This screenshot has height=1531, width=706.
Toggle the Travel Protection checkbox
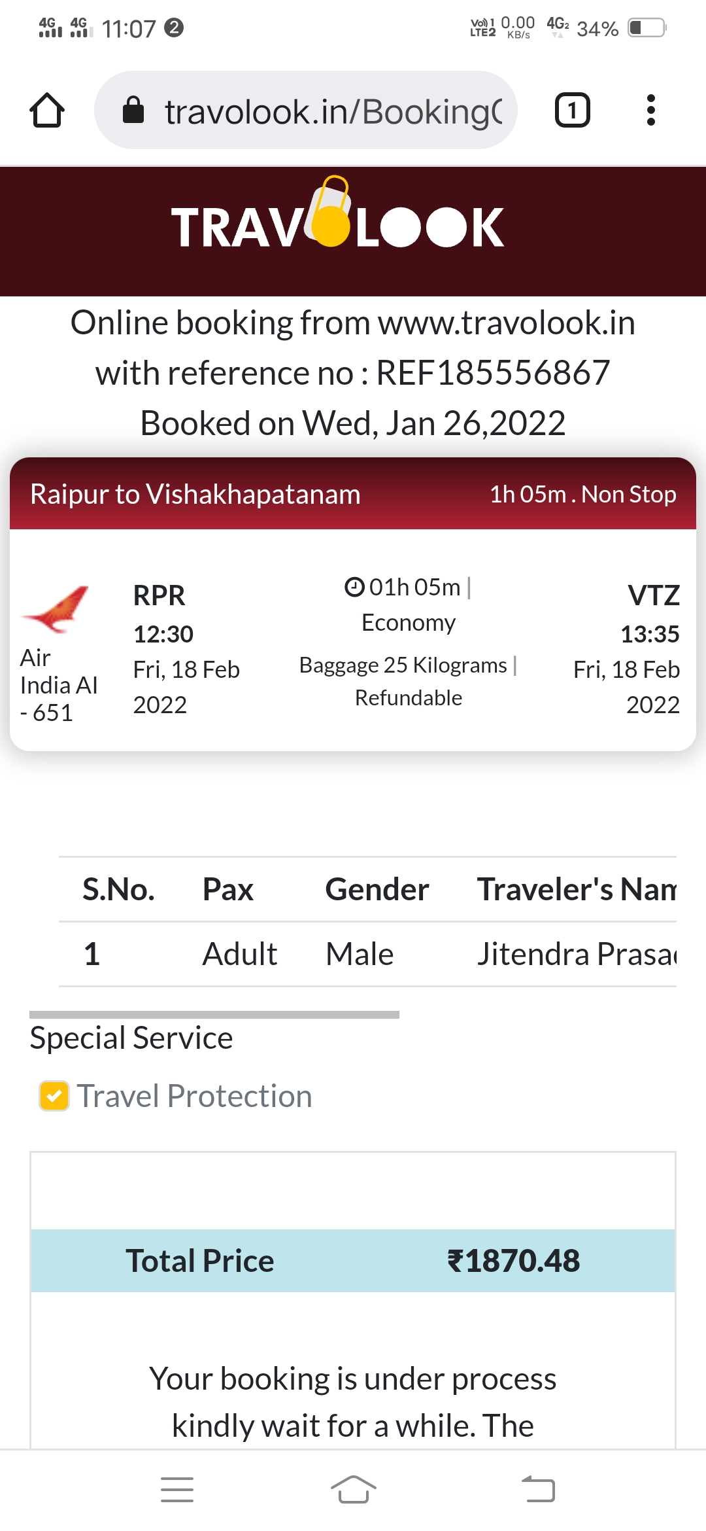coord(54,1096)
